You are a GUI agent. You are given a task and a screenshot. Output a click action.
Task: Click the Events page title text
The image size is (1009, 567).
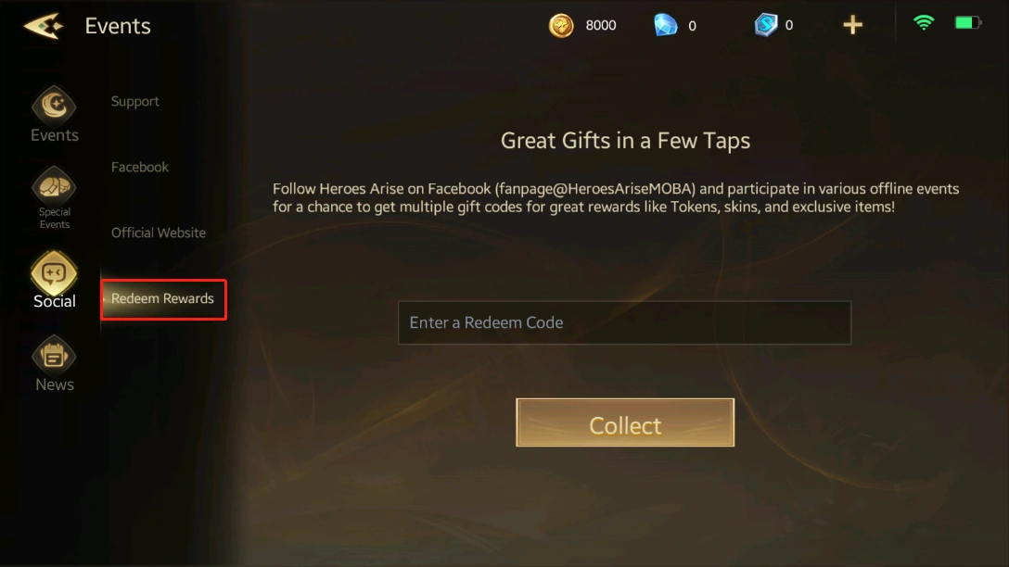click(x=118, y=26)
